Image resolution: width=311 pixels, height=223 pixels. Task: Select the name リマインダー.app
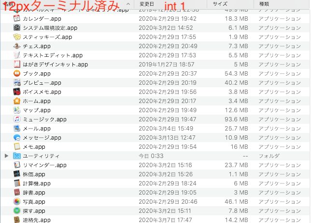coord(44,165)
